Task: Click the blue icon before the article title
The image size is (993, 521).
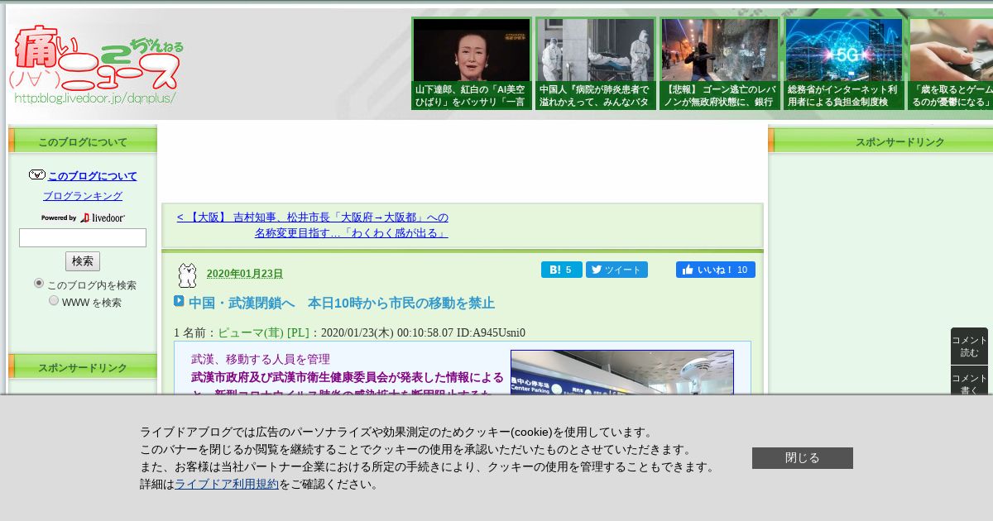Action: pyautogui.click(x=179, y=301)
